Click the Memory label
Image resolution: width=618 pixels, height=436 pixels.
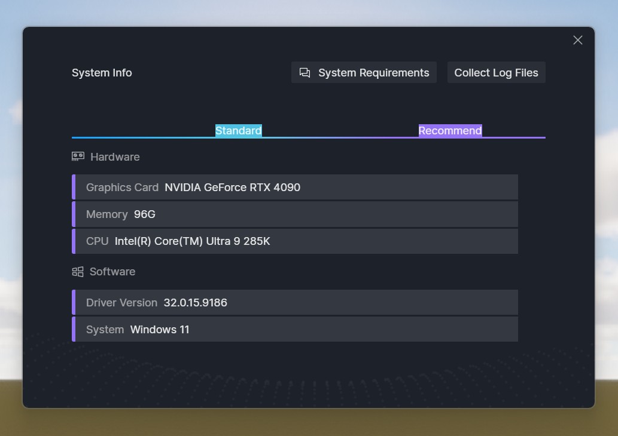pyautogui.click(x=107, y=214)
